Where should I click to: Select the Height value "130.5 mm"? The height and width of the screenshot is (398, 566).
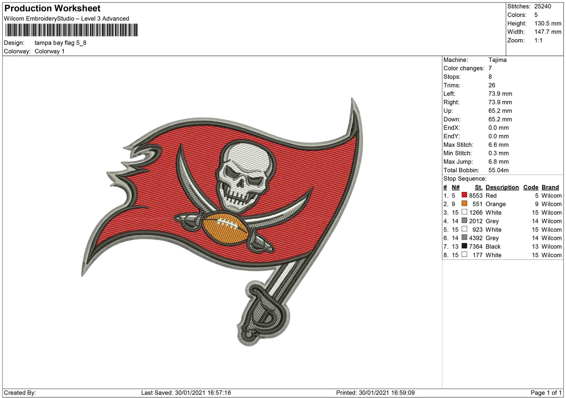coord(548,23)
